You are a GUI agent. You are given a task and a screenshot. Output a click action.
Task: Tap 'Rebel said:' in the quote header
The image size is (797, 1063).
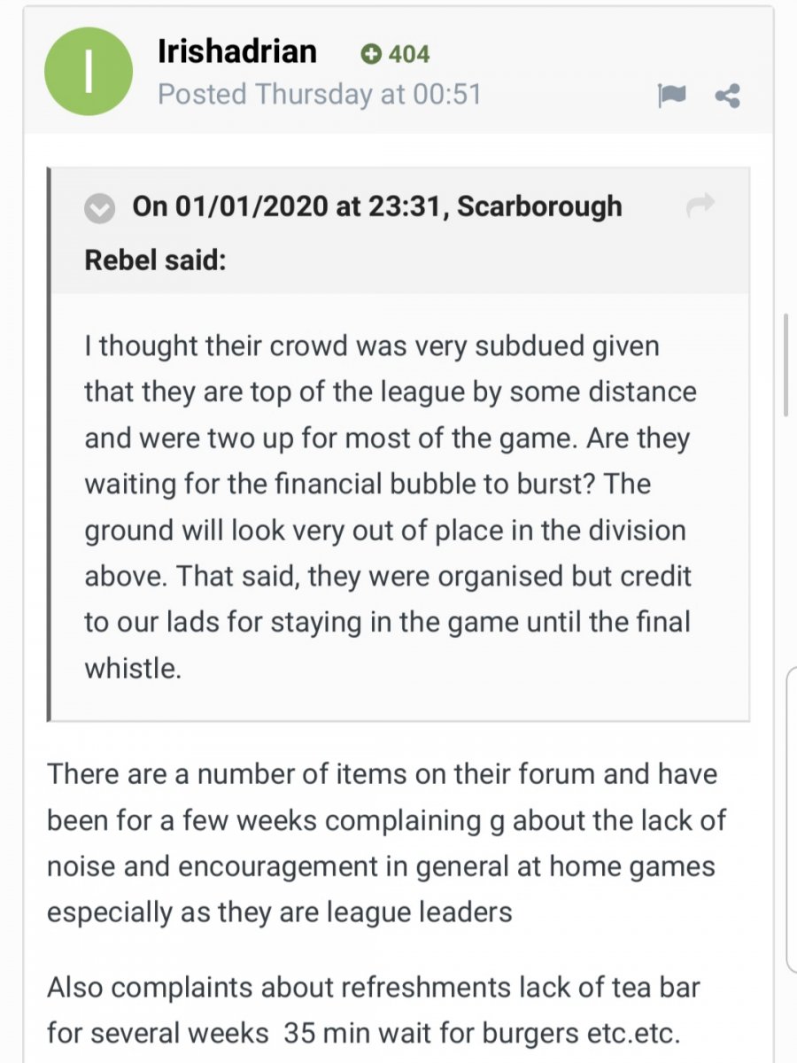tap(156, 260)
